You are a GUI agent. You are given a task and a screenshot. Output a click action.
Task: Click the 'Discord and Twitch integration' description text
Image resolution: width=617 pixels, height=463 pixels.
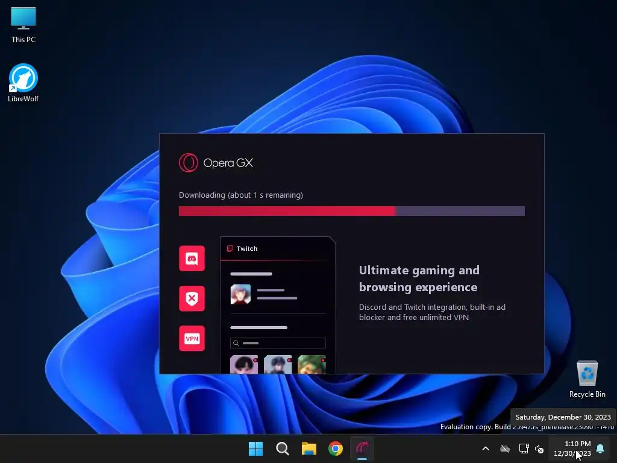click(x=432, y=312)
